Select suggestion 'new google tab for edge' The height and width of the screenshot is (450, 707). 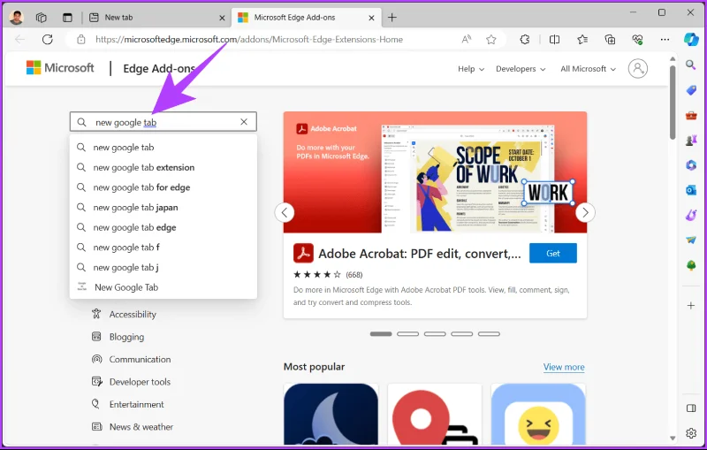(163, 187)
